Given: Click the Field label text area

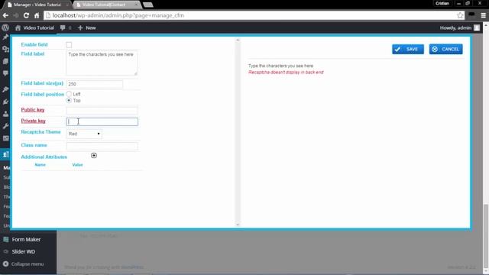Looking at the screenshot, I should [x=102, y=63].
